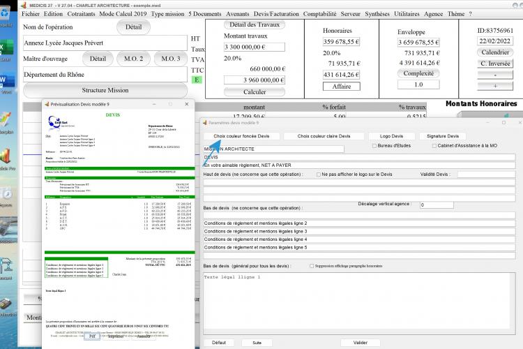
Task: Click the Détail des Travaux button
Action: point(255,24)
